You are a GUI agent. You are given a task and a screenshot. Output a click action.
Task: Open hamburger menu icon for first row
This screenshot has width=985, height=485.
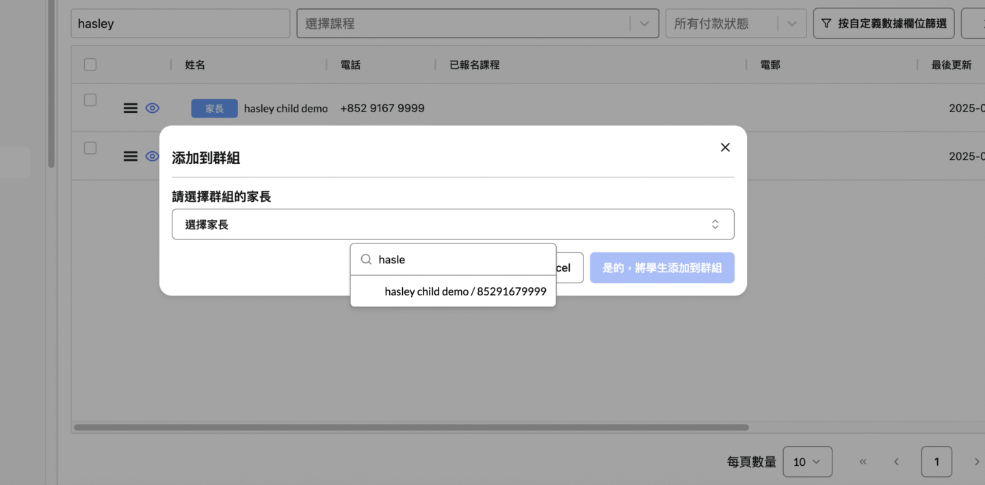pyautogui.click(x=130, y=108)
